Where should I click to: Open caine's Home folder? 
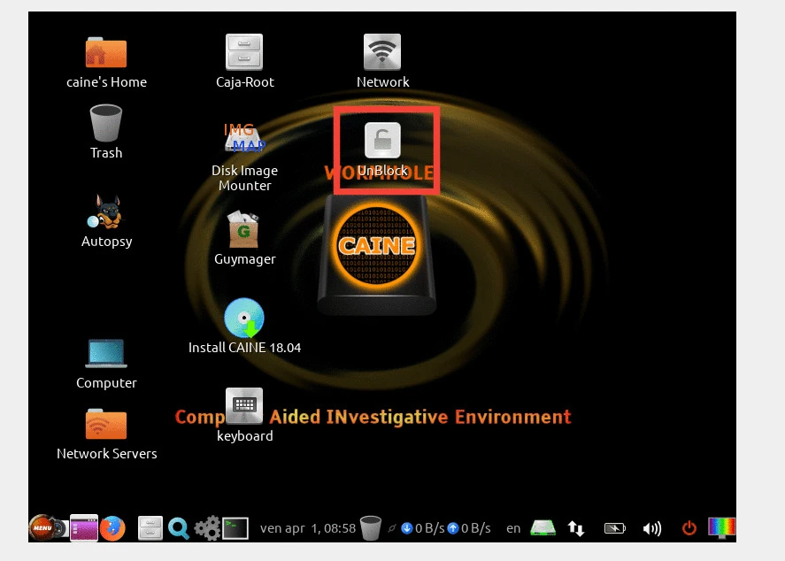tap(106, 53)
